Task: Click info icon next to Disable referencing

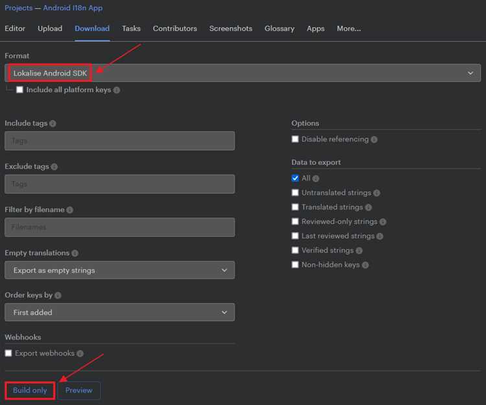Action: (x=374, y=140)
